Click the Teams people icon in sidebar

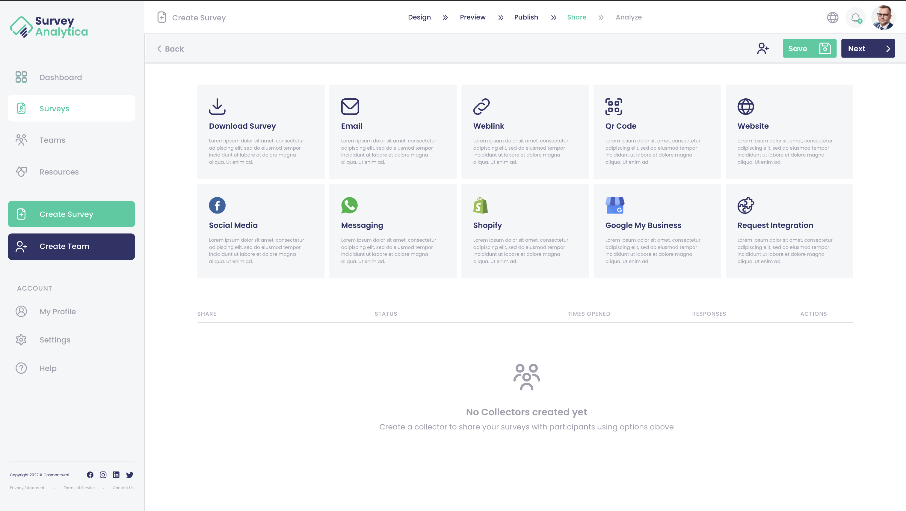pyautogui.click(x=21, y=140)
